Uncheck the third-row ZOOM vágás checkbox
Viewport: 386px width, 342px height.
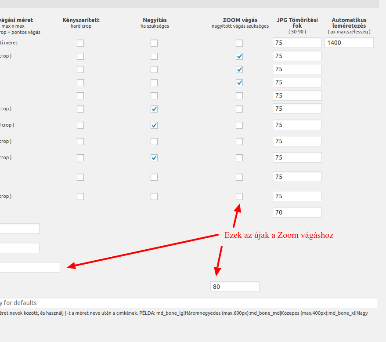239,69
